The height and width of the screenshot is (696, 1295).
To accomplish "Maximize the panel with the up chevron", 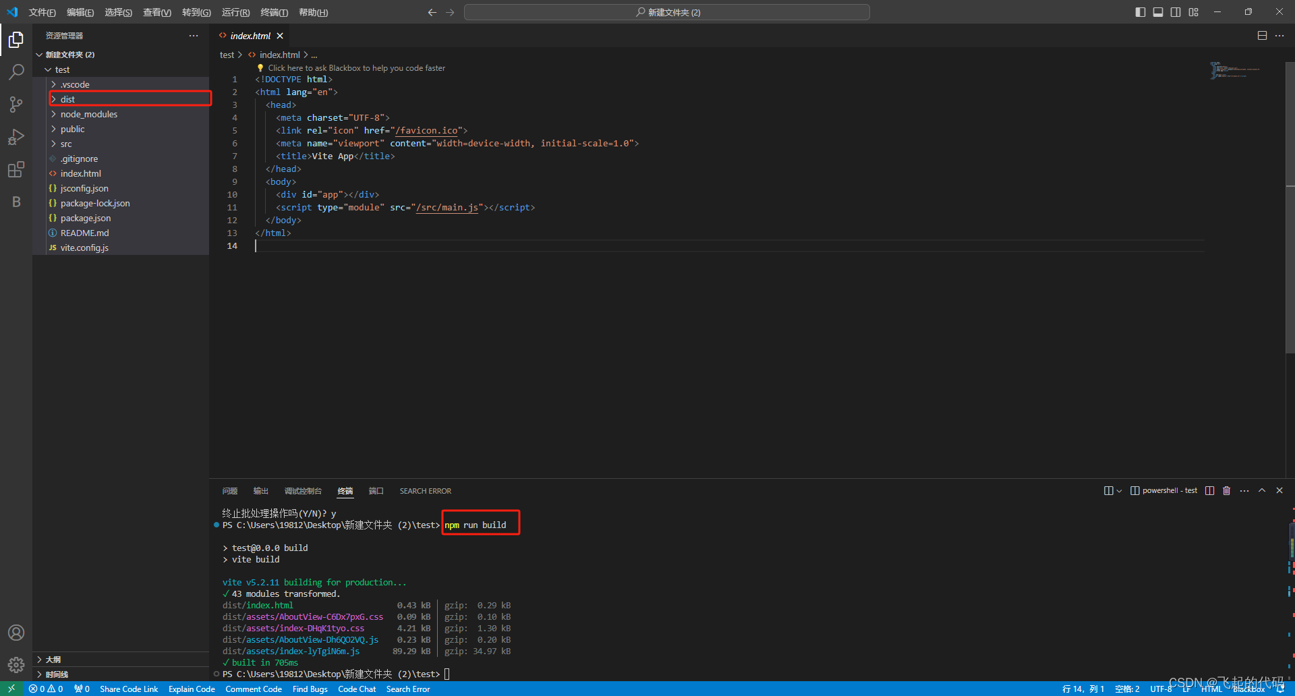I will pyautogui.click(x=1262, y=490).
